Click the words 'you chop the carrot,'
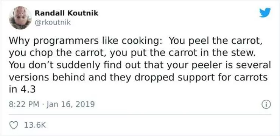 click(58, 53)
